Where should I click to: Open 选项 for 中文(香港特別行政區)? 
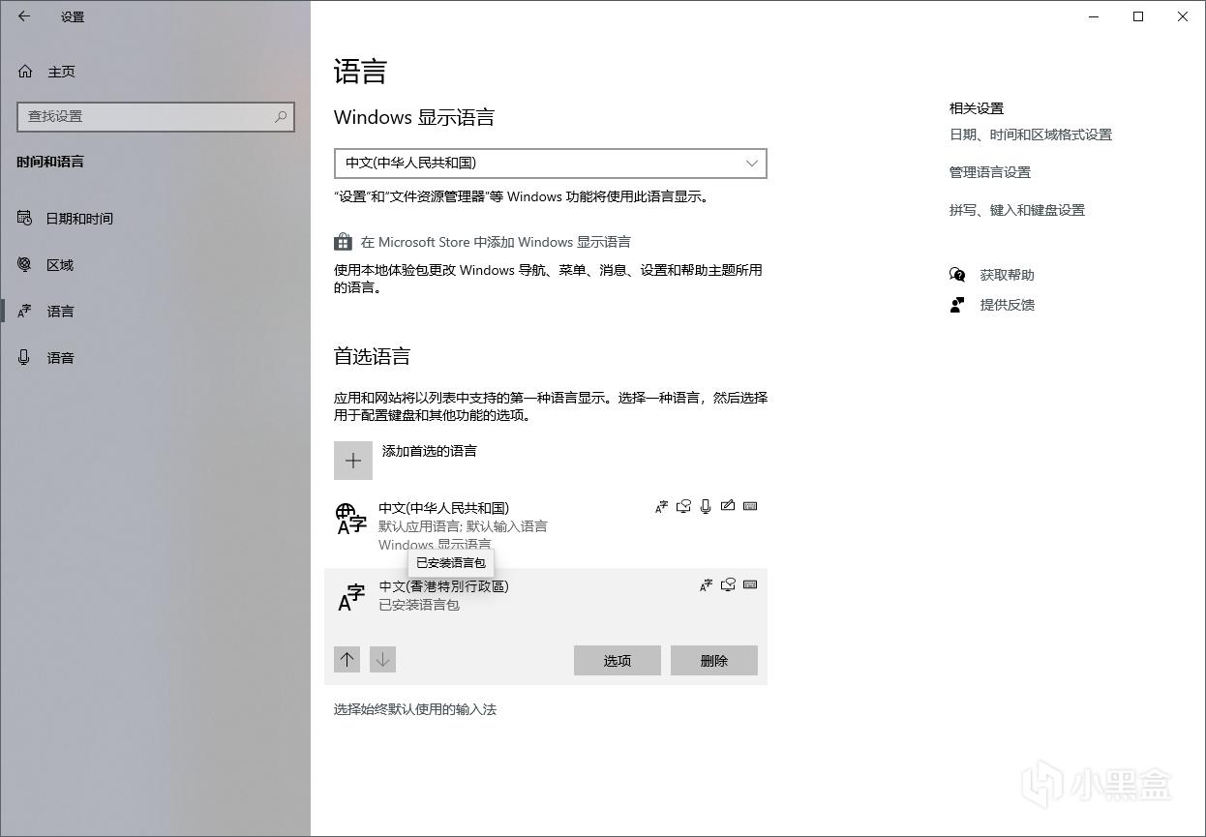[618, 661]
